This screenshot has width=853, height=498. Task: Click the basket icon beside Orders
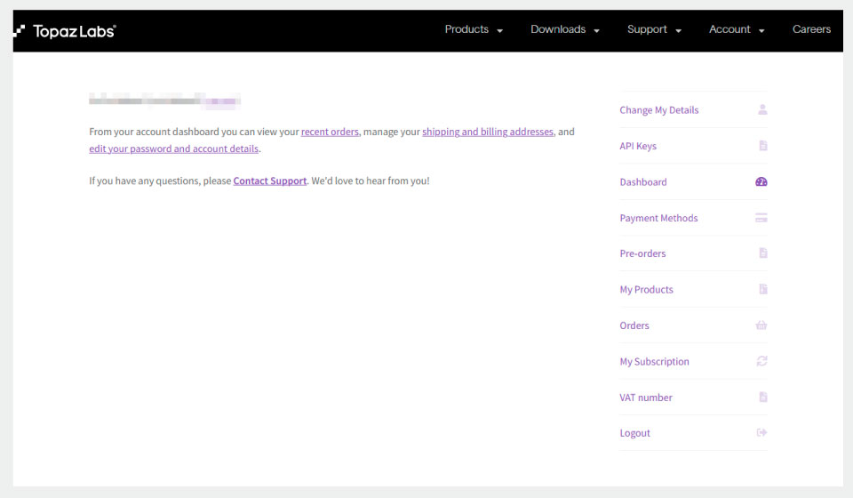[761, 325]
